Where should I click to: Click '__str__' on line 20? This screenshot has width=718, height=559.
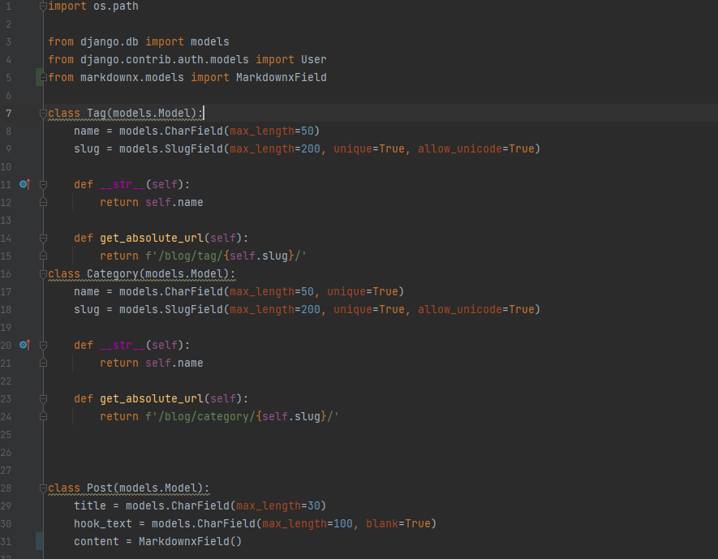click(x=123, y=345)
